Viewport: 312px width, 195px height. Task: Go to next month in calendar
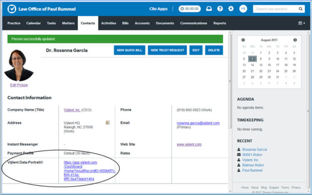tap(295, 40)
